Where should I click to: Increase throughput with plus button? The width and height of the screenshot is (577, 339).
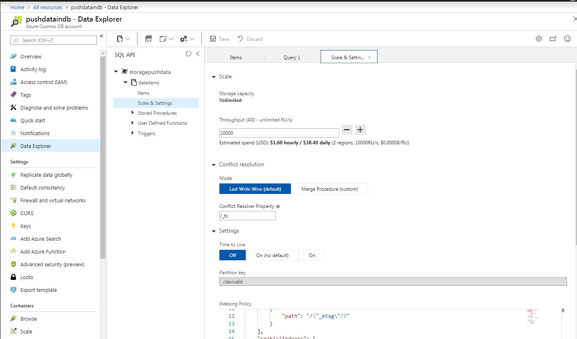(360, 130)
